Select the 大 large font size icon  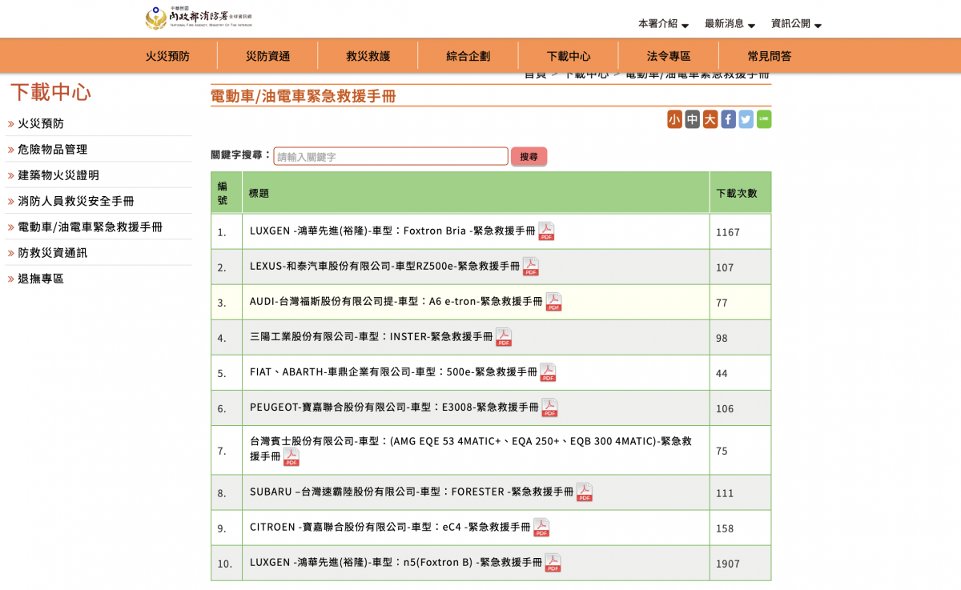709,118
